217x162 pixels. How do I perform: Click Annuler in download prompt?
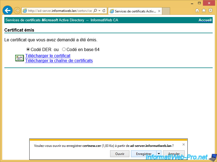[174, 154]
